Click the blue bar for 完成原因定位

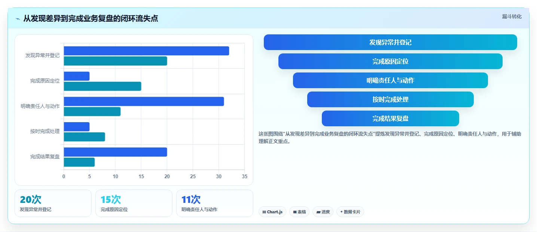click(x=77, y=76)
